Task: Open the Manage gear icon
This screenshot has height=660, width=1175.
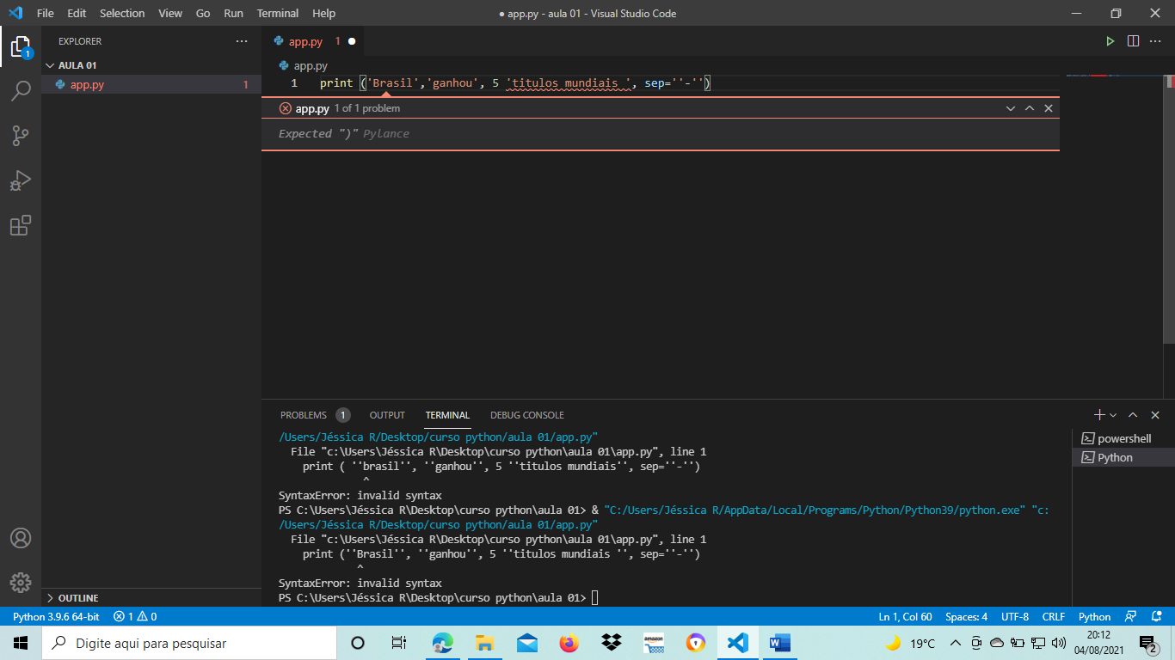Action: click(21, 582)
